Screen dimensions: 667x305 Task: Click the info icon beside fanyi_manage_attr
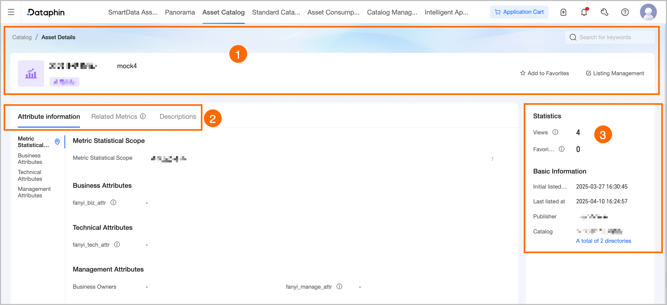click(339, 287)
